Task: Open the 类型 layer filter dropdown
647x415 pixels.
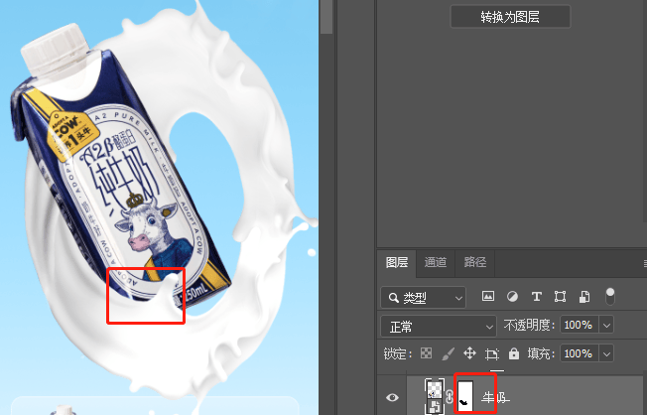Action: pos(423,297)
